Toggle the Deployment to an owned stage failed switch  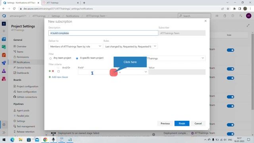click(x=230, y=134)
